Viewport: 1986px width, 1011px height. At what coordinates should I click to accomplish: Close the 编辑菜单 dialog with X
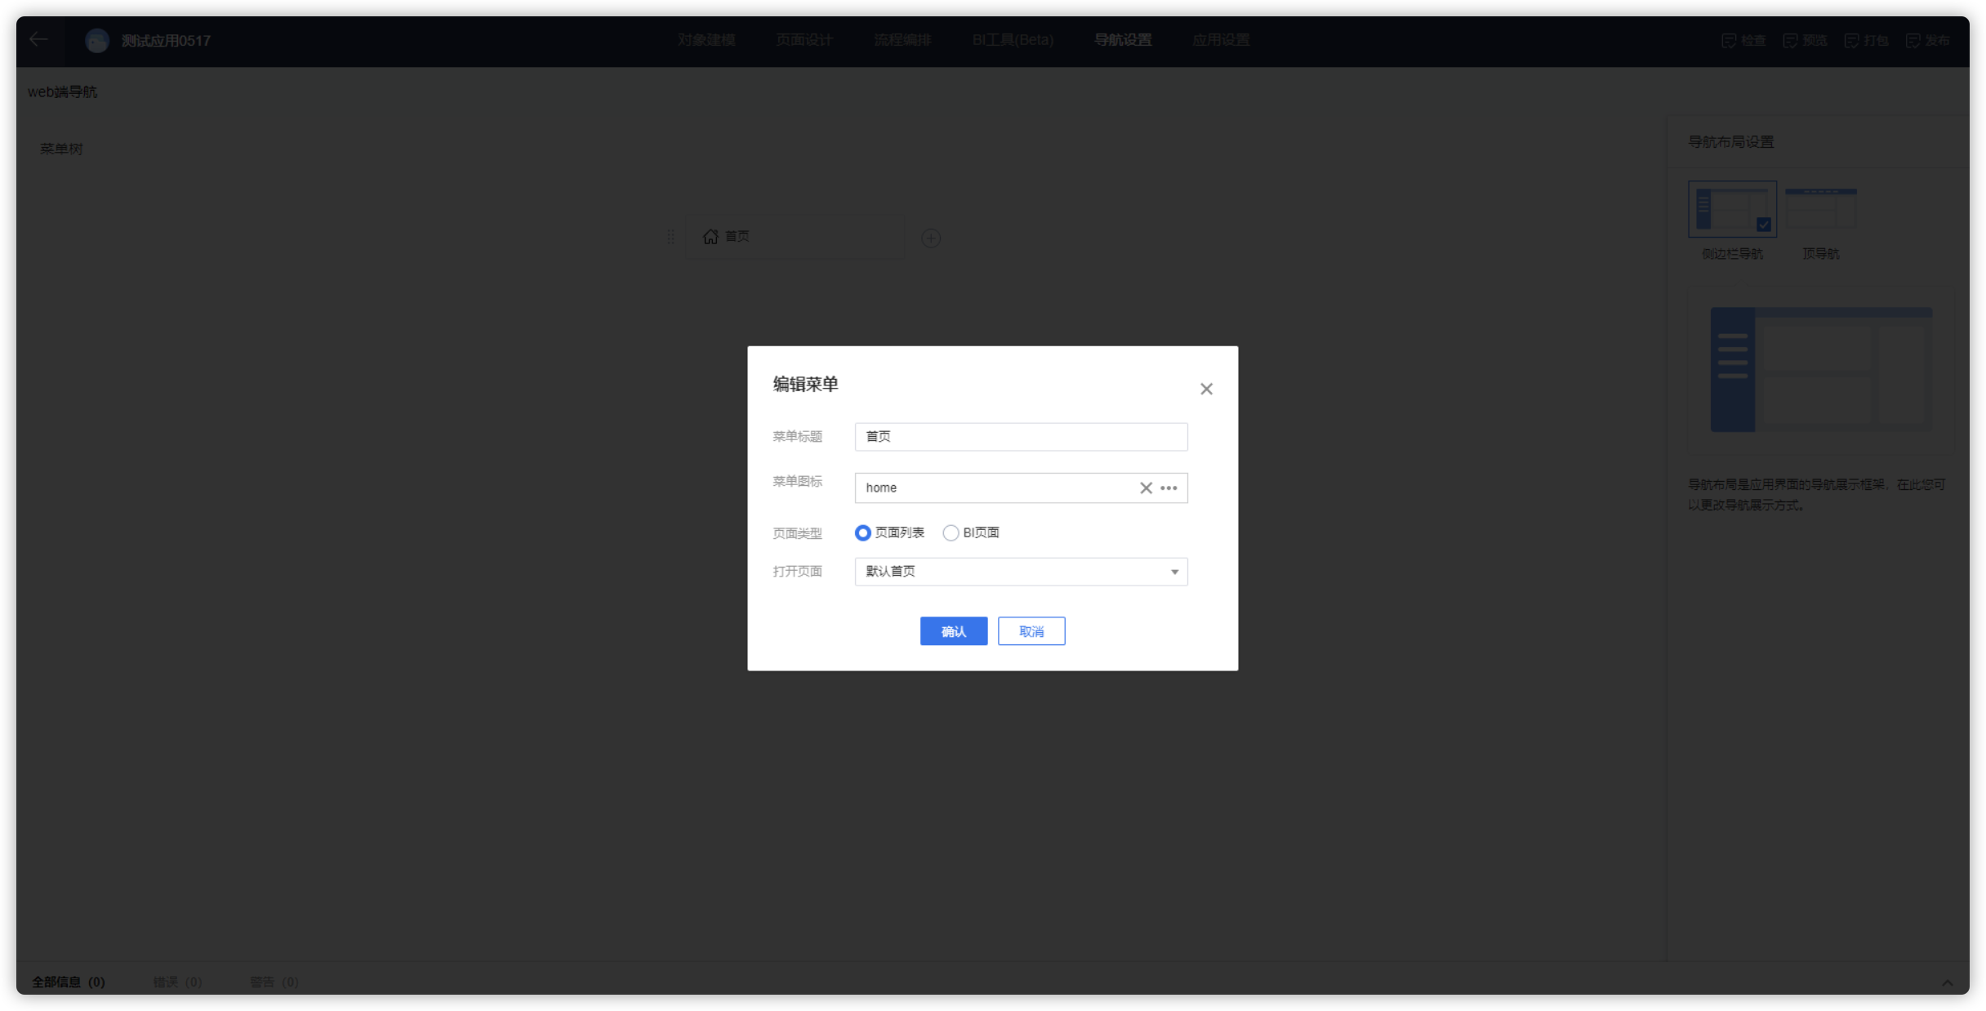tap(1206, 389)
